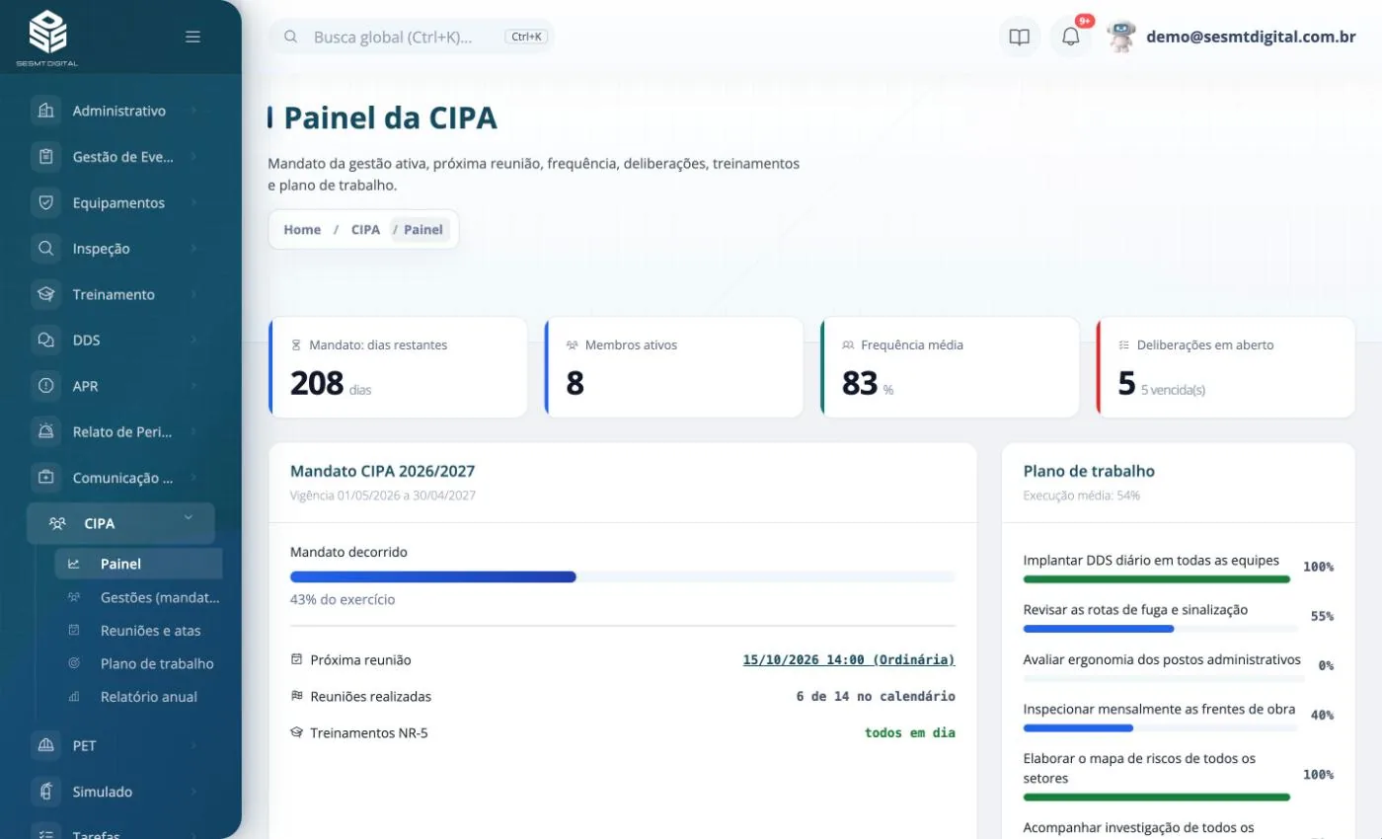Collapse the CIPA menu chevron

coord(188,517)
